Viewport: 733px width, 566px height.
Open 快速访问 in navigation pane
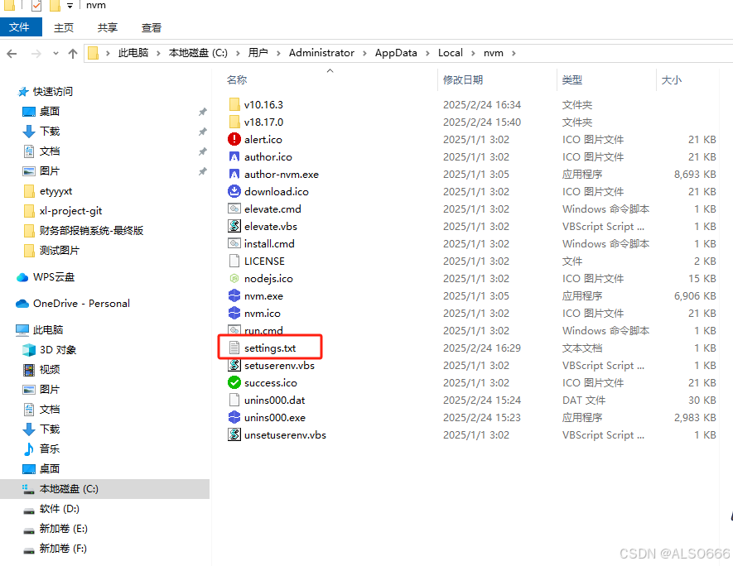pyautogui.click(x=53, y=92)
